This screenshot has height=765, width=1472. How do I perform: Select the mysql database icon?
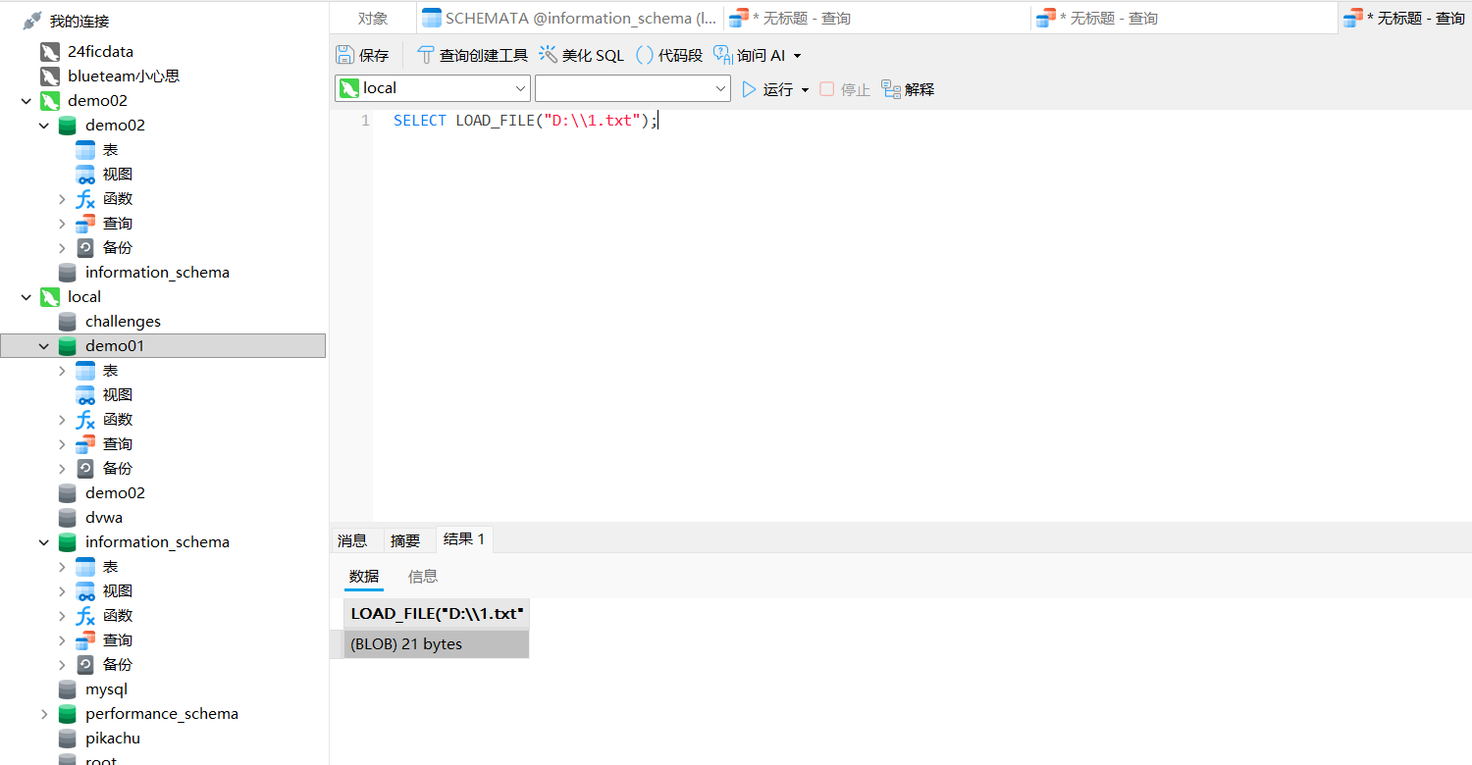[68, 688]
